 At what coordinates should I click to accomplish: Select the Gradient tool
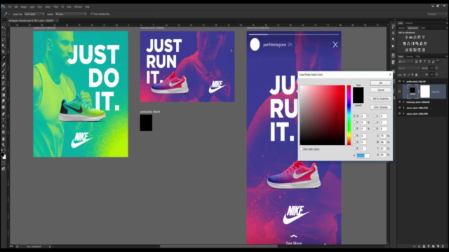[x=4, y=95]
